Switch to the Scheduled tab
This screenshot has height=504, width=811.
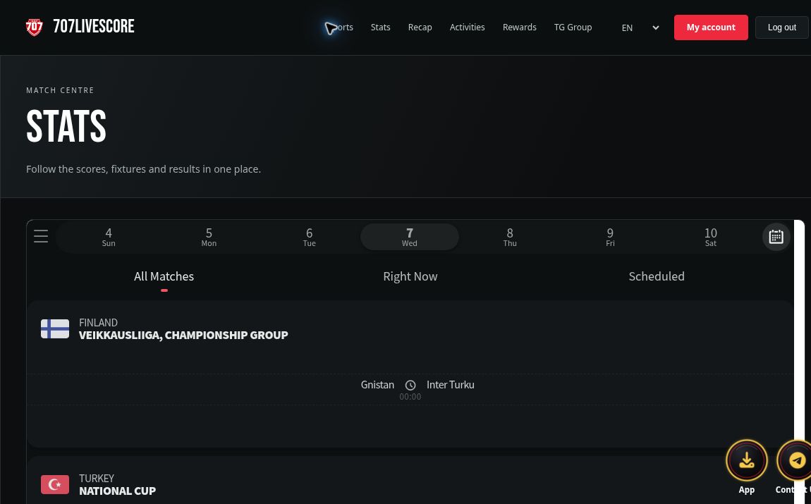point(657,276)
